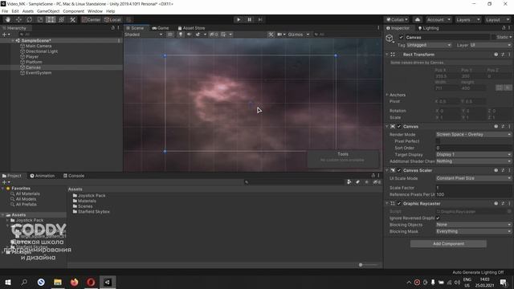This screenshot has width=514, height=289.
Task: Select the Scale tool
Action: [x=40, y=19]
